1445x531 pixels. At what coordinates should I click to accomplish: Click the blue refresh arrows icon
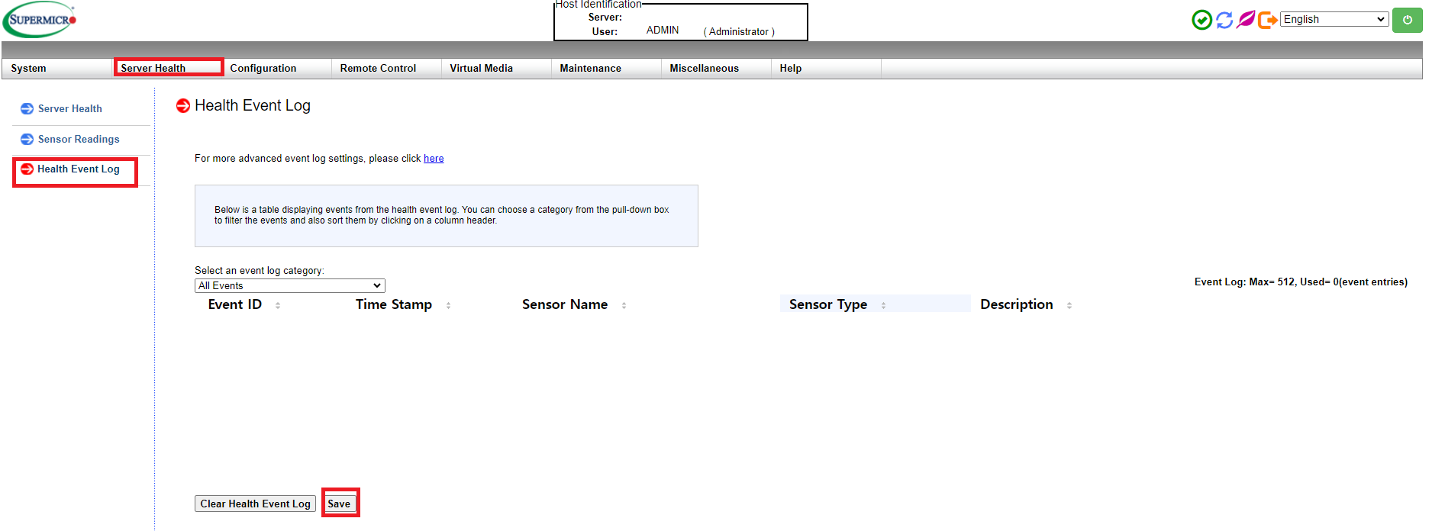pyautogui.click(x=1224, y=20)
